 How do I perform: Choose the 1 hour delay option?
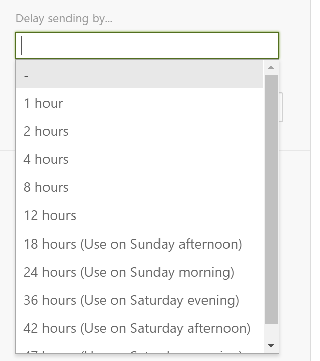click(x=140, y=103)
